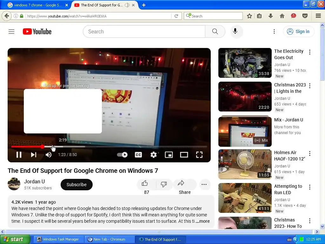The height and width of the screenshot is (244, 325).
Task: Toggle closed captions CC button
Action: (x=138, y=155)
